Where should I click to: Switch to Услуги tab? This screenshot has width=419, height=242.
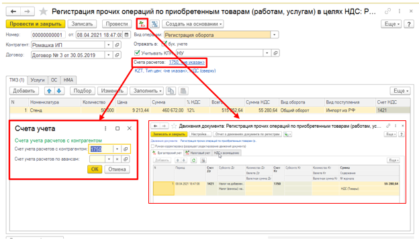tap(38, 80)
